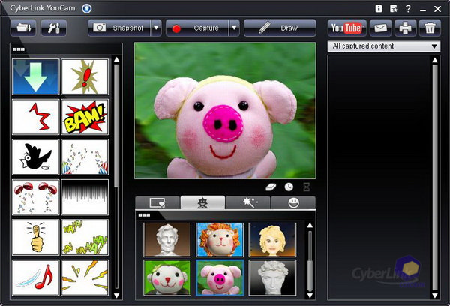Select the BAM! comic effect thumbnail

coord(85,117)
